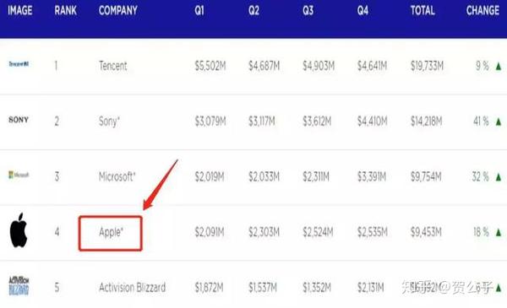Open the highlighted Apple company name
Screen dimensions: 507x308
(x=111, y=232)
